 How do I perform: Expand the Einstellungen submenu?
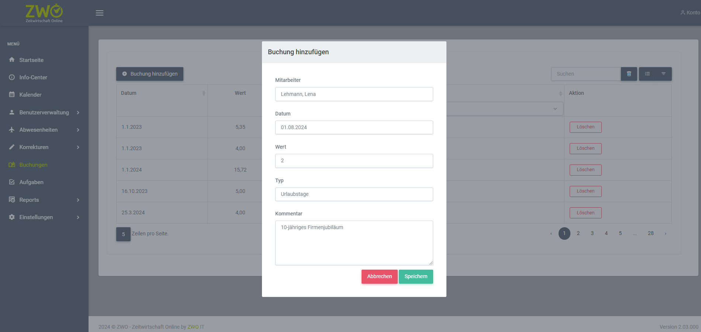(x=78, y=217)
